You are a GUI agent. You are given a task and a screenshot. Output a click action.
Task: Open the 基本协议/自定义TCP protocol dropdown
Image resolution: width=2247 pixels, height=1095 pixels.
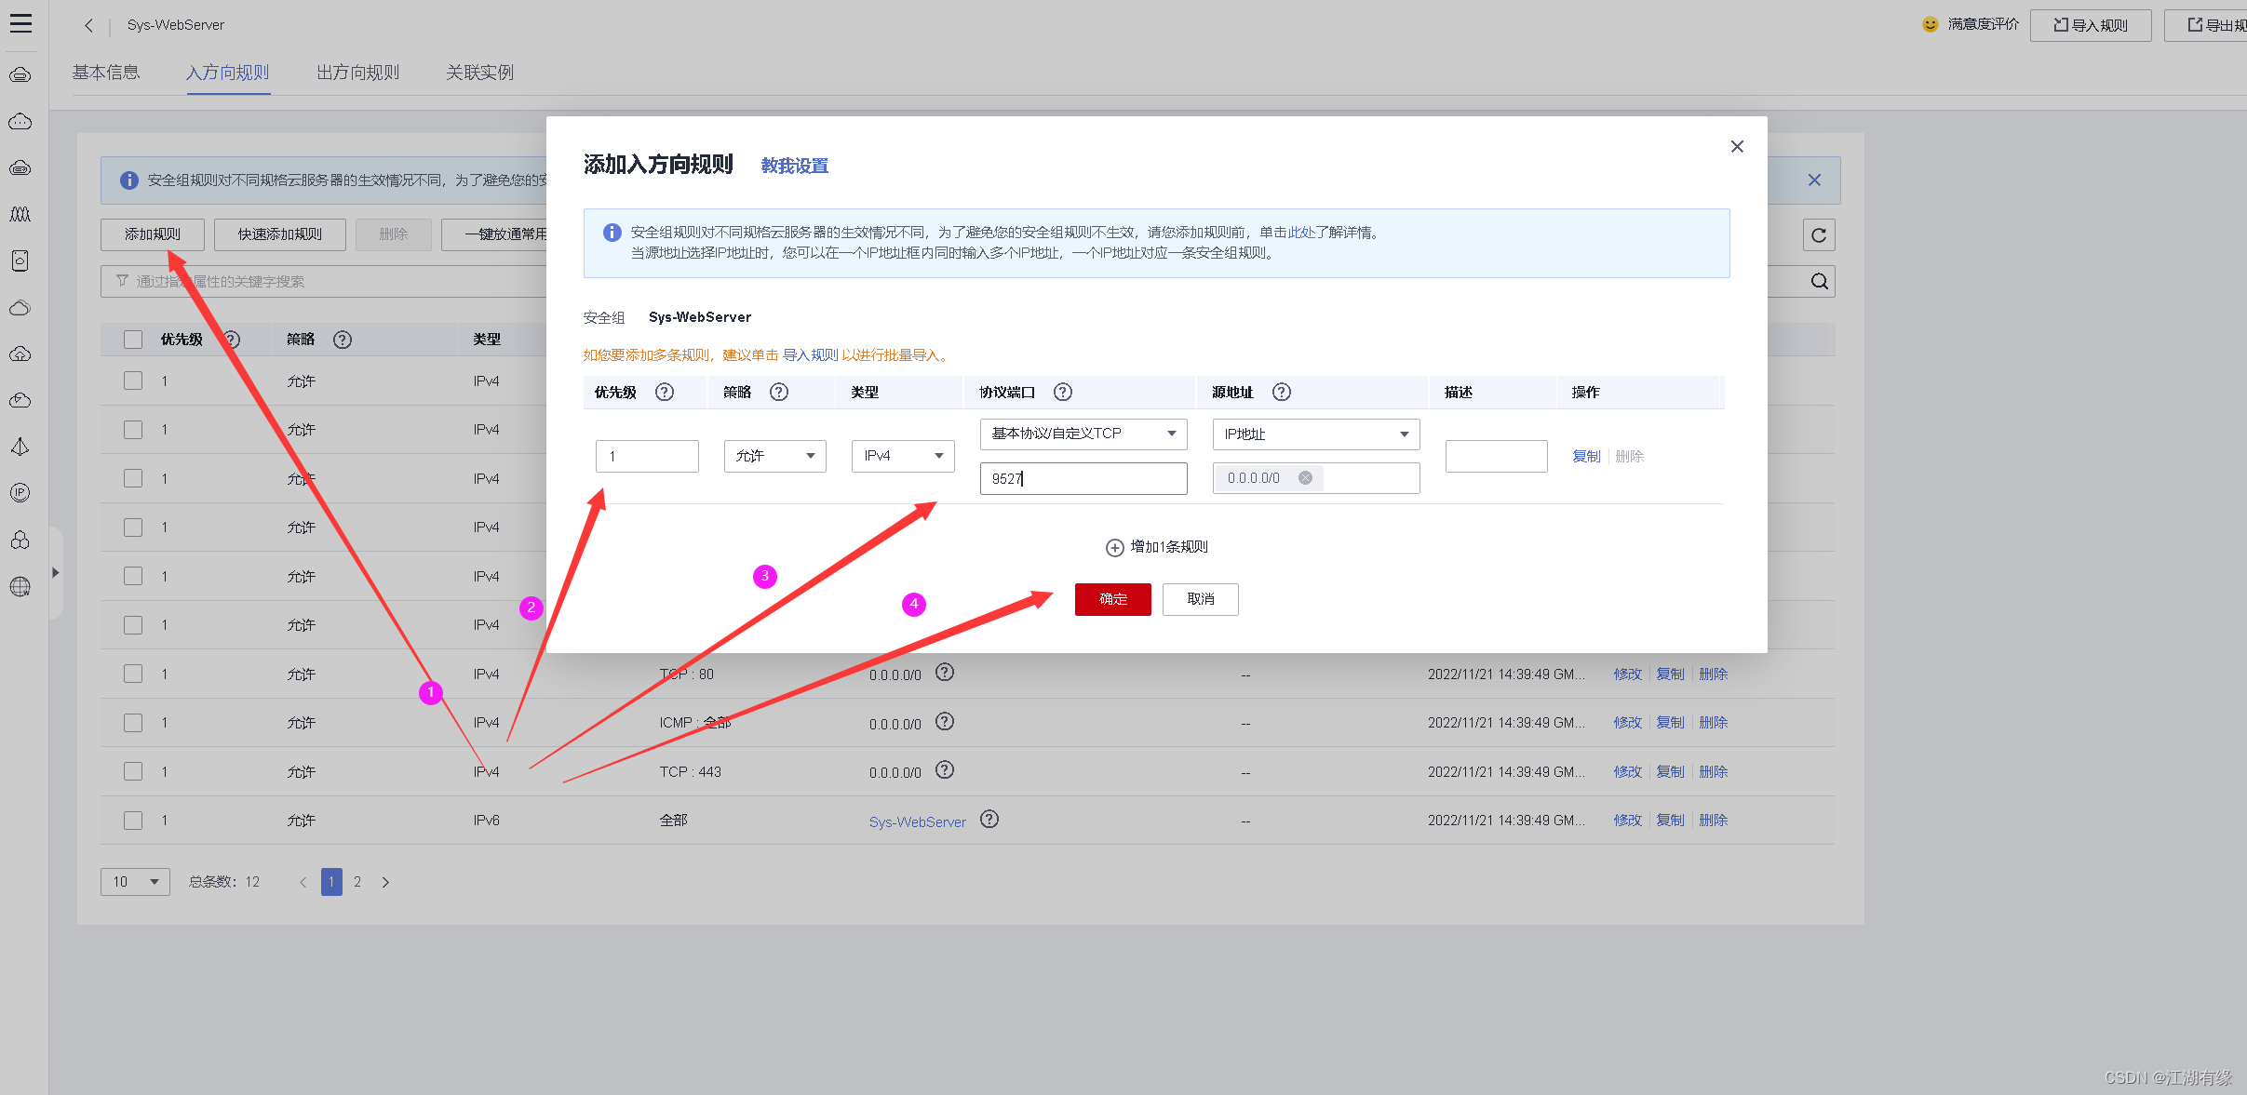1083,434
